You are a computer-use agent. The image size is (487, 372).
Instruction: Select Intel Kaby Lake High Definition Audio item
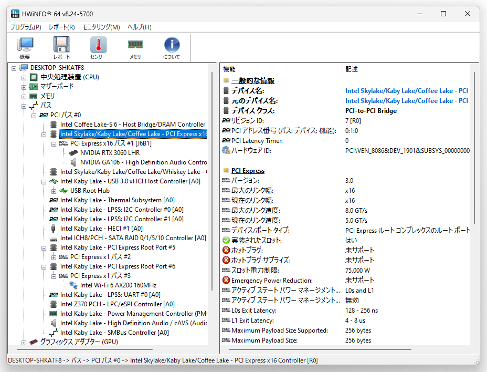click(133, 323)
